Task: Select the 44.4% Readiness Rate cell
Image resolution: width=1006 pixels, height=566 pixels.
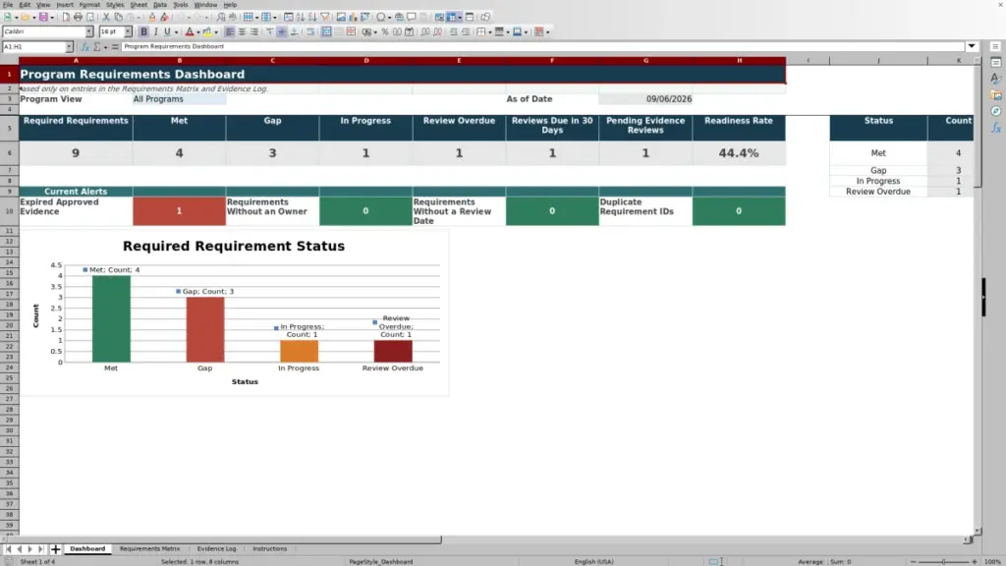Action: click(739, 152)
